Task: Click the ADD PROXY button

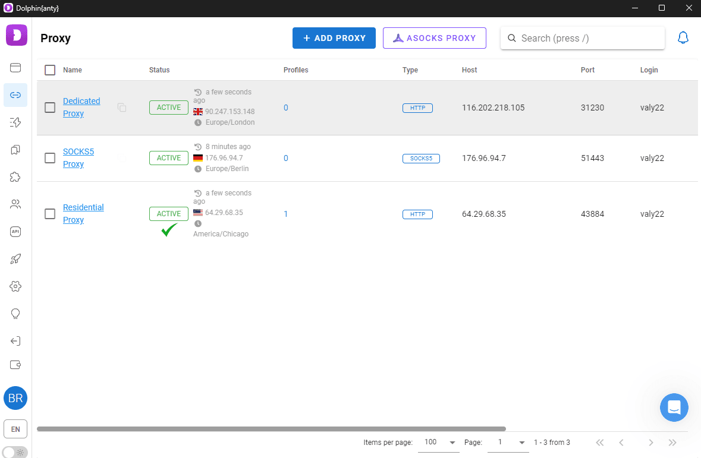Action: click(334, 38)
